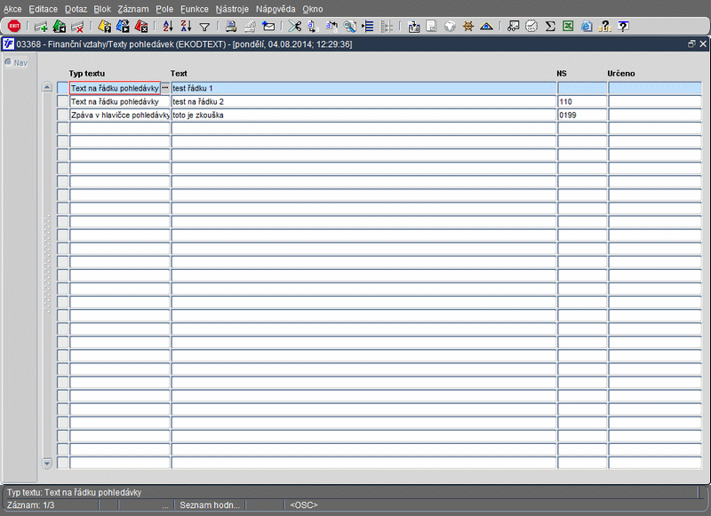Click the red EXIT icon in toolbar
711x516 pixels.
tap(14, 27)
